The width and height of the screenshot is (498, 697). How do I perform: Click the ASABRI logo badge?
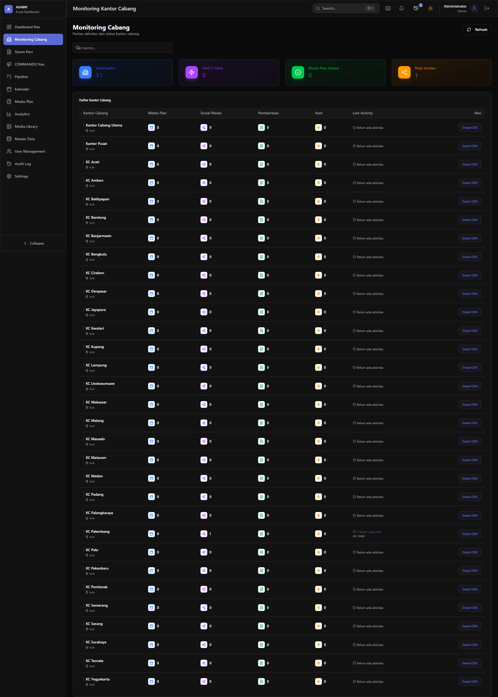9,9
